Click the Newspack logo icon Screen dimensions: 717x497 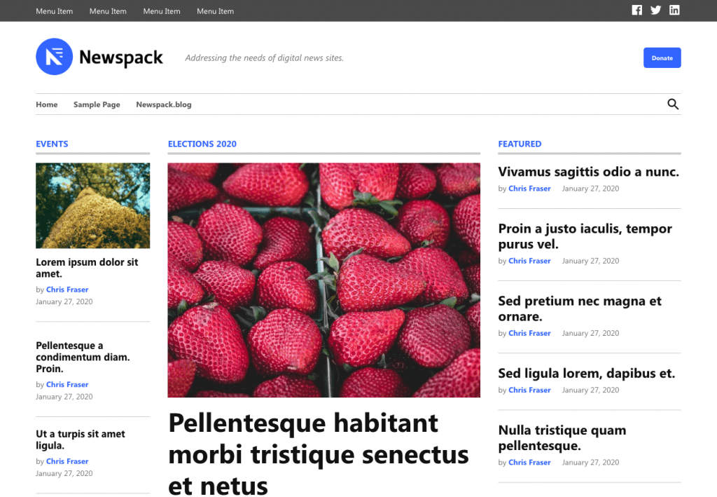point(54,56)
